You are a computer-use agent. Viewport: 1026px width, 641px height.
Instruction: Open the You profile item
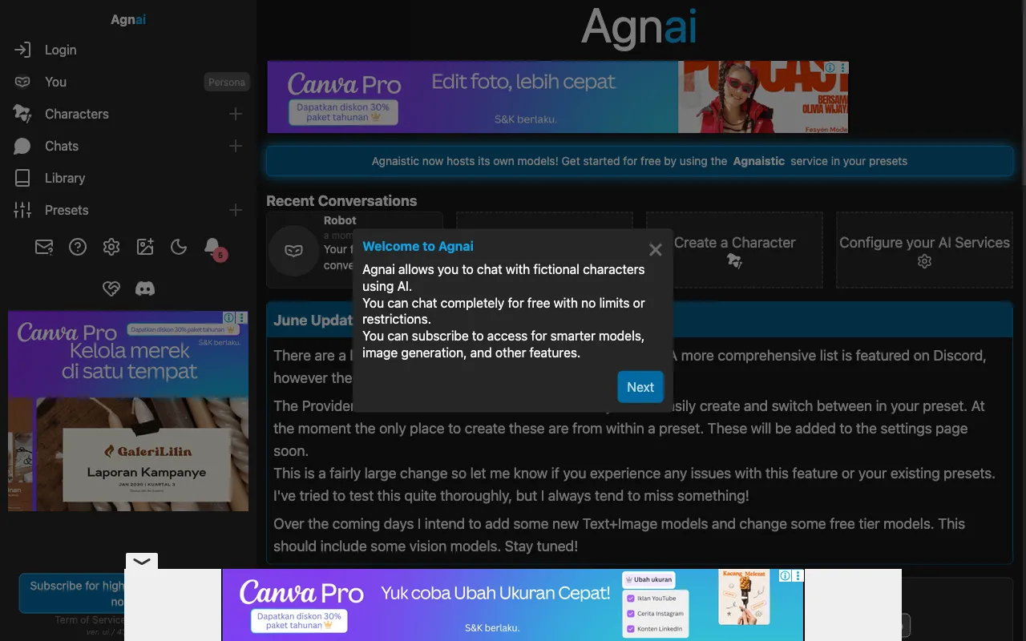point(55,82)
